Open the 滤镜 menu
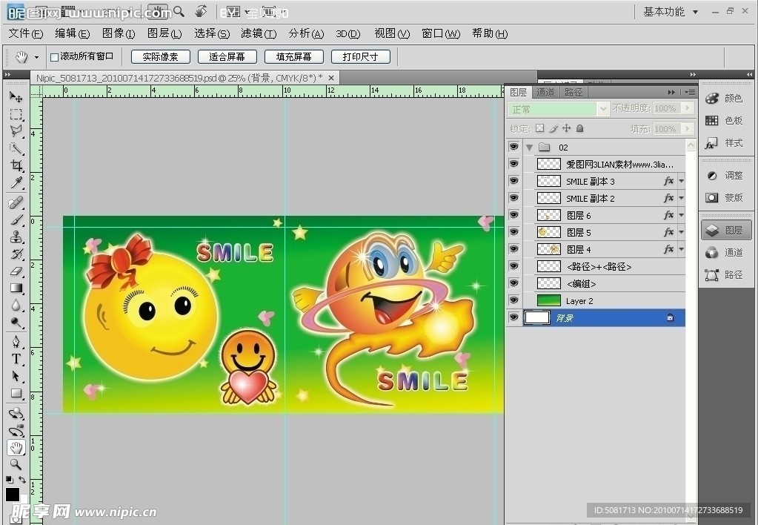 259,33
